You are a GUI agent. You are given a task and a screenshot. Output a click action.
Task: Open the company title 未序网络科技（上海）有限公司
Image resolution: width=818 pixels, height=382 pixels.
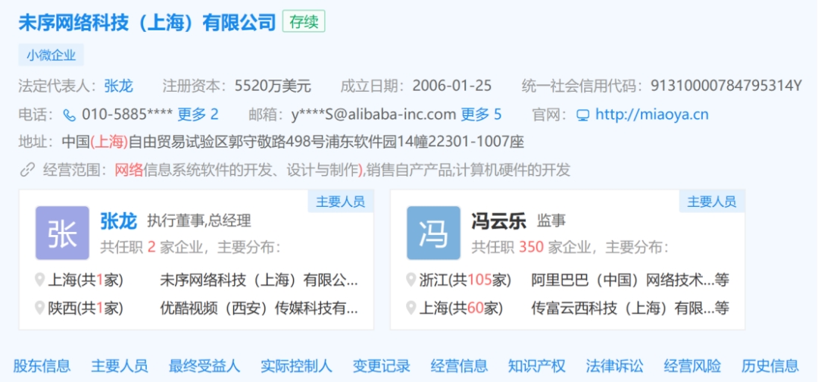pyautogui.click(x=147, y=23)
